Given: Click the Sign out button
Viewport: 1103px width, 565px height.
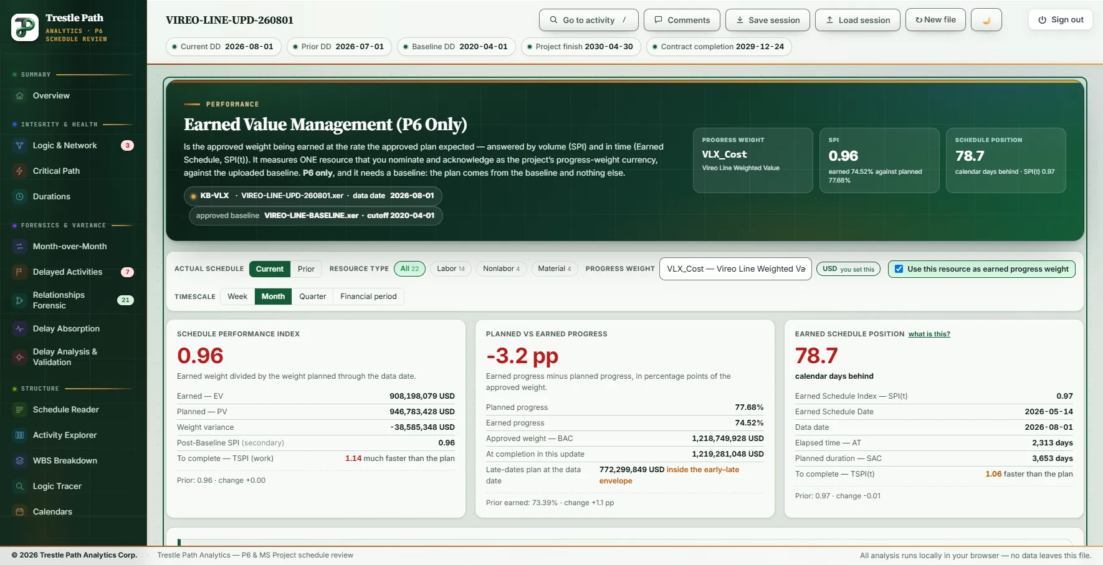Looking at the screenshot, I should 1061,20.
